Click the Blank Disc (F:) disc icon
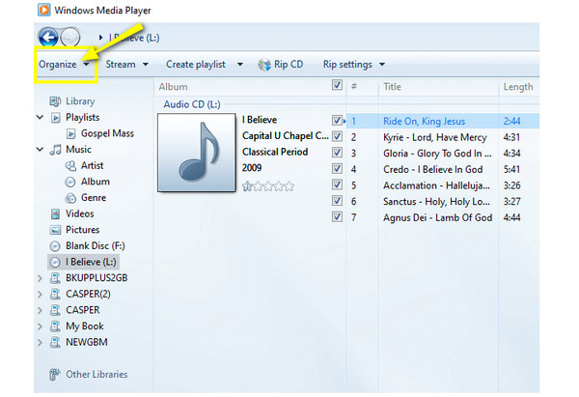Viewport: 579px width, 397px height. (x=55, y=246)
